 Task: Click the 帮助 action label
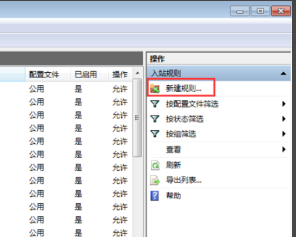pyautogui.click(x=173, y=196)
